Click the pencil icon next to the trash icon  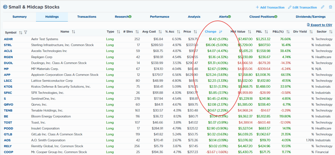coord(323,7)
